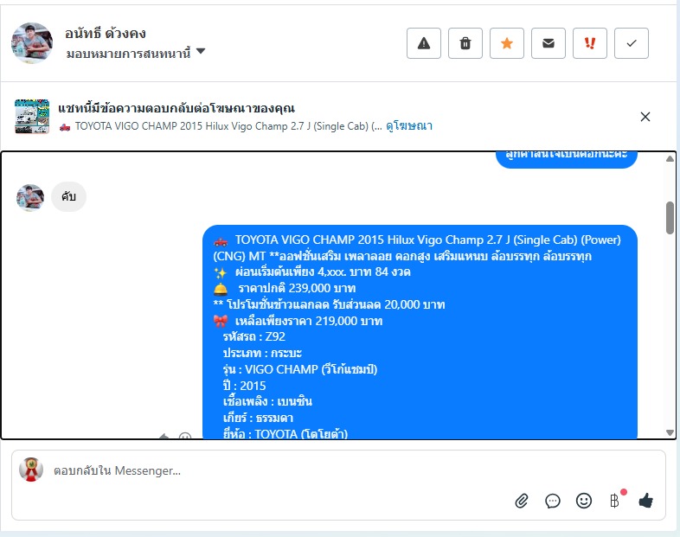Attach a file with the paperclip icon

pos(522,501)
